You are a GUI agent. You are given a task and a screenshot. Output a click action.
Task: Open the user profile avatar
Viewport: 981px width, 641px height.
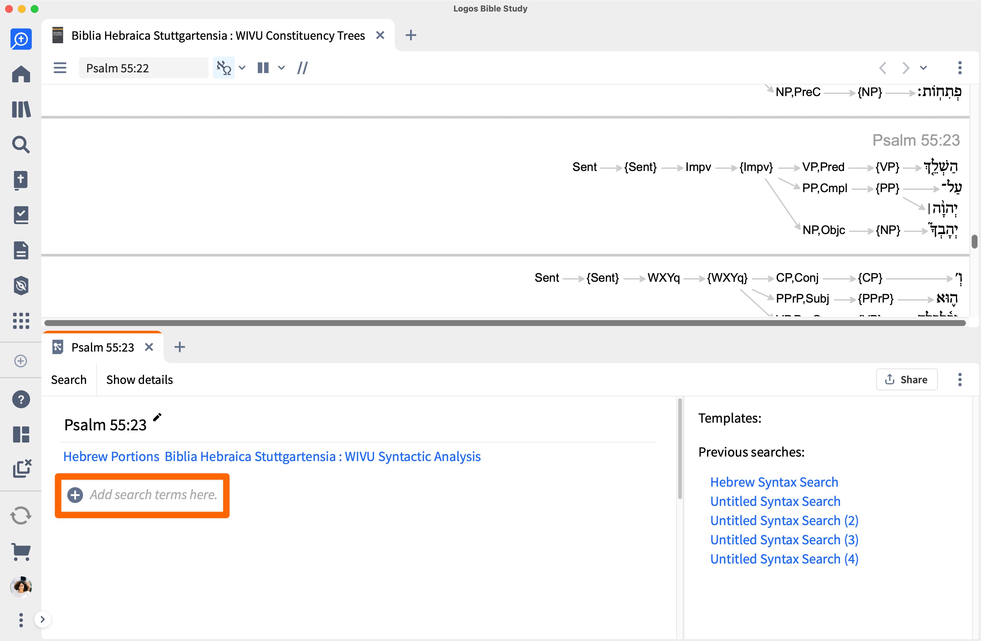(21, 587)
